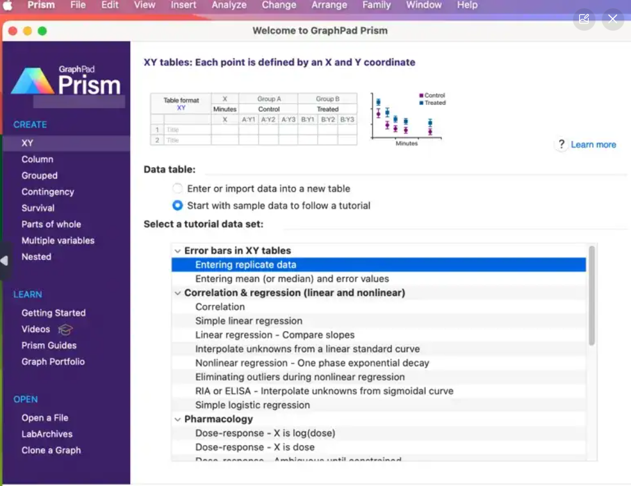Click Open a File
Screen dimensions: 631x486
coord(45,418)
